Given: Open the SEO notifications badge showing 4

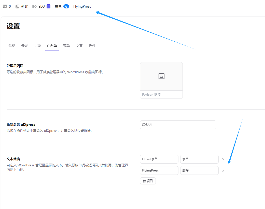Looking at the screenshot, I should [x=49, y=6].
